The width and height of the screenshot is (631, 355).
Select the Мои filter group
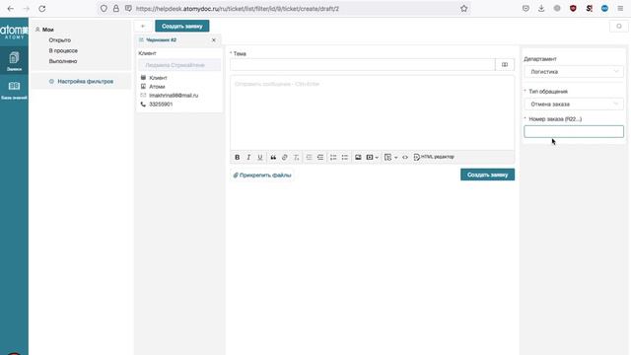point(48,30)
